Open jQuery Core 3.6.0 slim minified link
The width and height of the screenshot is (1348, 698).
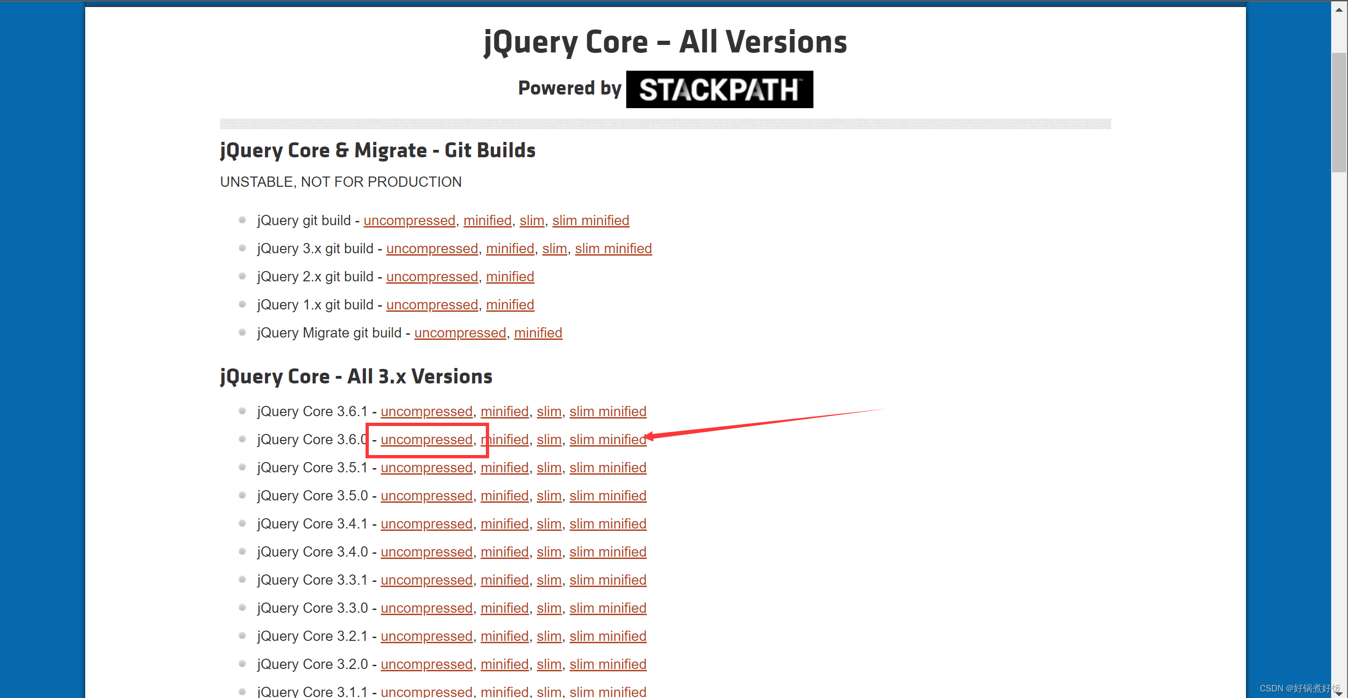click(x=608, y=440)
